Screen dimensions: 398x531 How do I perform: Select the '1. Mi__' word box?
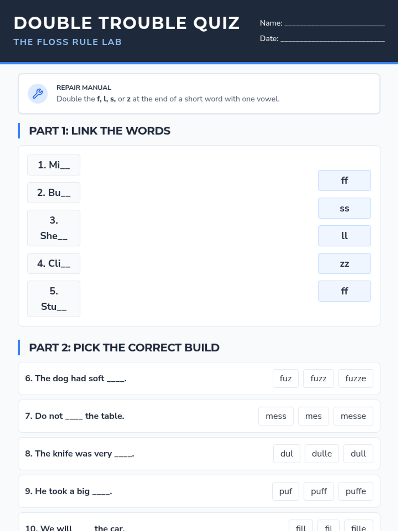(54, 165)
